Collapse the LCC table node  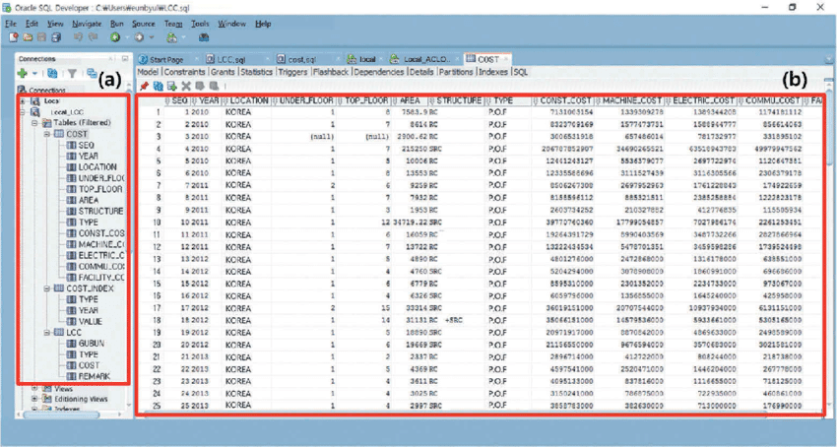coord(47,333)
